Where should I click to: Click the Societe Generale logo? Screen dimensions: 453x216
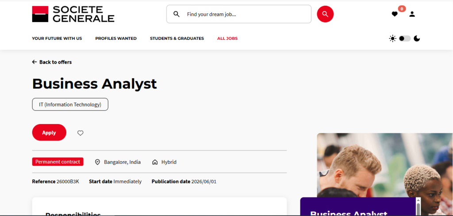click(x=73, y=14)
